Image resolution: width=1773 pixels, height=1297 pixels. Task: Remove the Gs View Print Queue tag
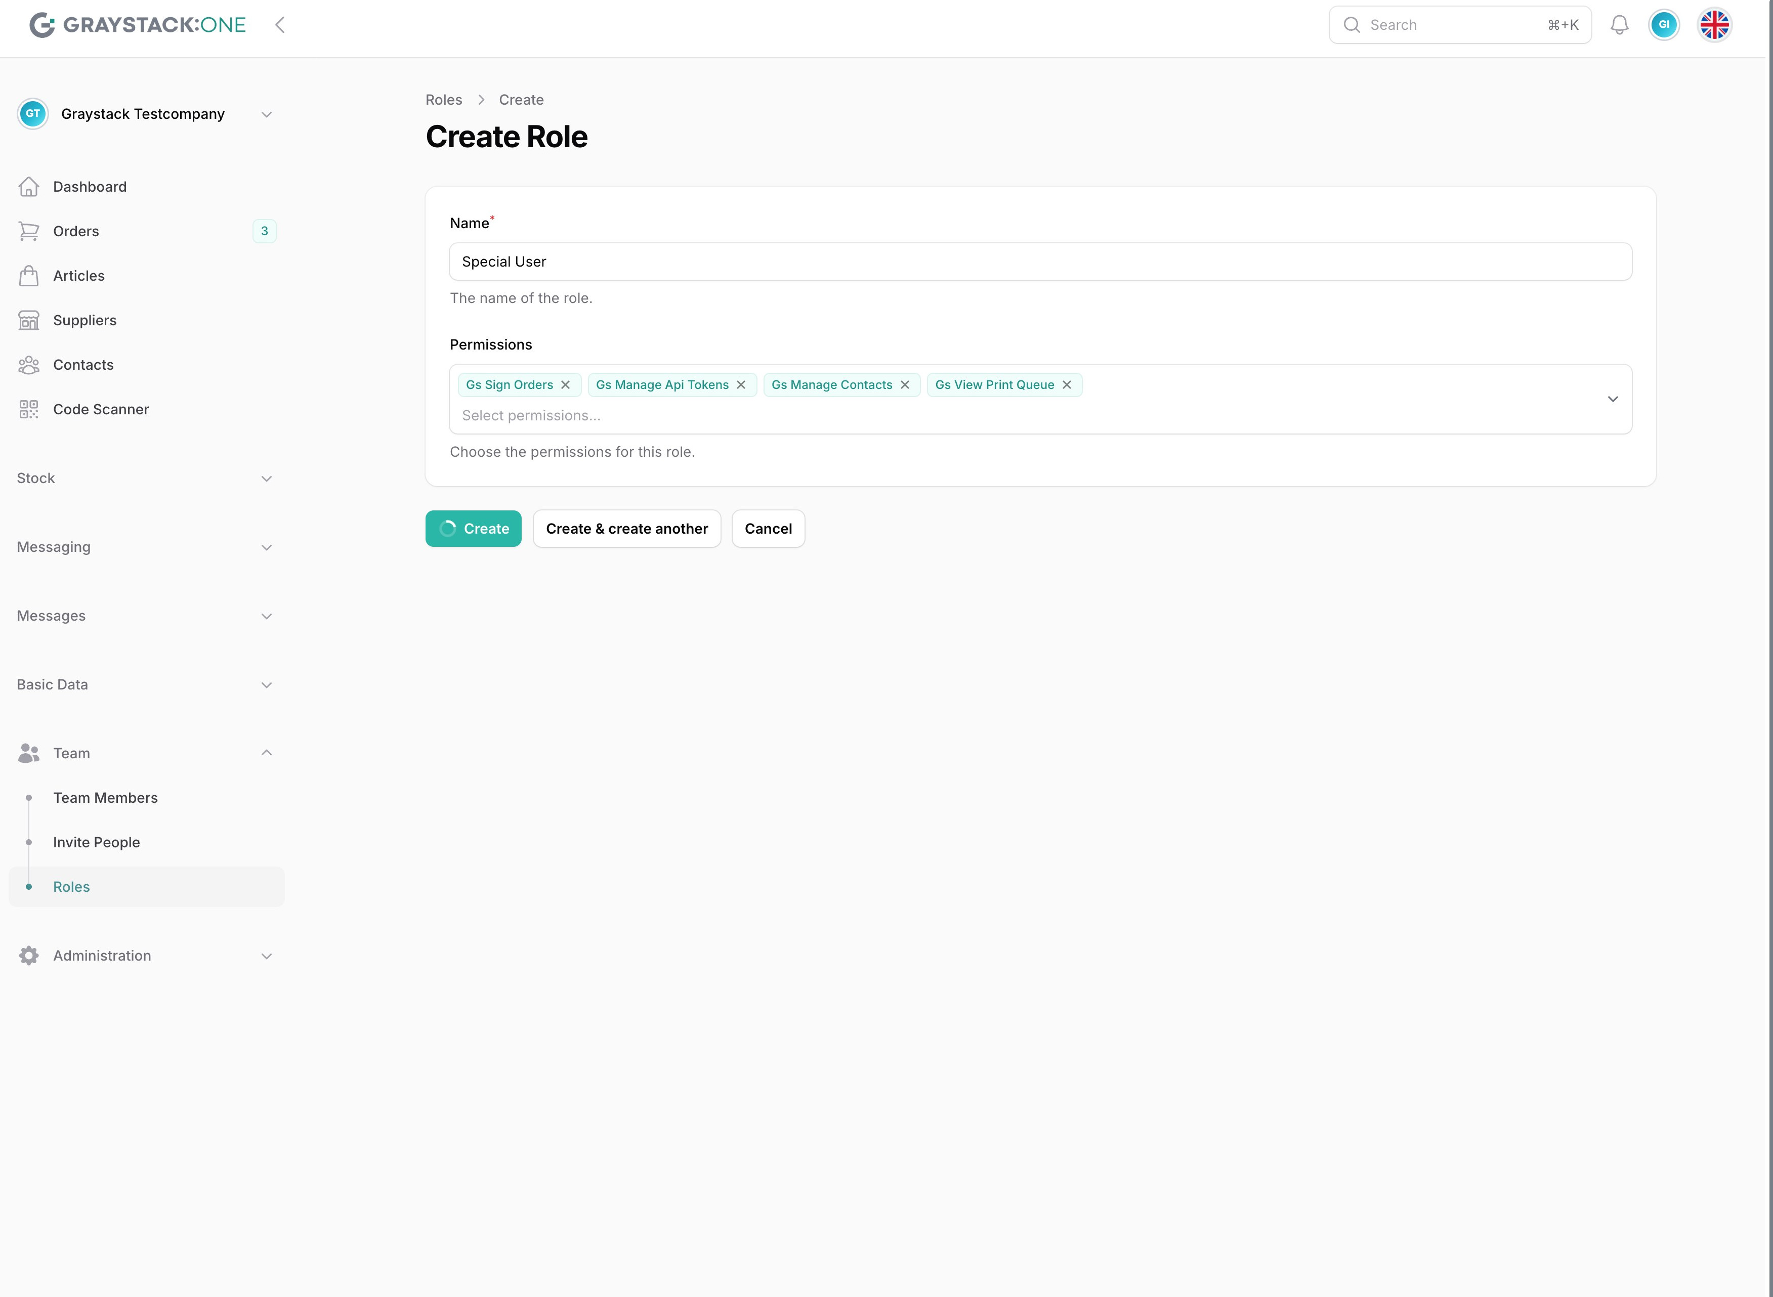[x=1066, y=385]
